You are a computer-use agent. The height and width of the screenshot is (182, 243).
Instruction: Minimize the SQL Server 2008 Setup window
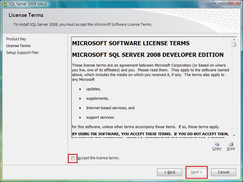pyautogui.click(x=217, y=3)
